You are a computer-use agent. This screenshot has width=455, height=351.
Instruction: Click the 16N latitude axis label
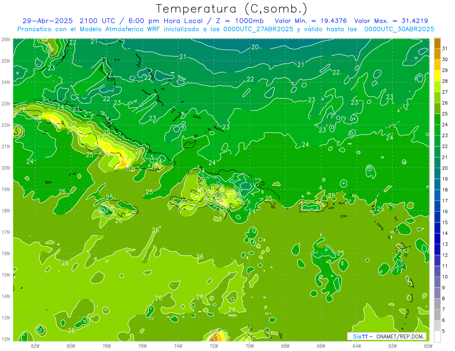tap(5, 253)
